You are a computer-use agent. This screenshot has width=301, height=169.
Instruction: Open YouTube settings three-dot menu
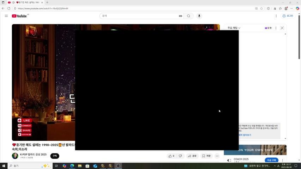pyautogui.click(x=276, y=16)
